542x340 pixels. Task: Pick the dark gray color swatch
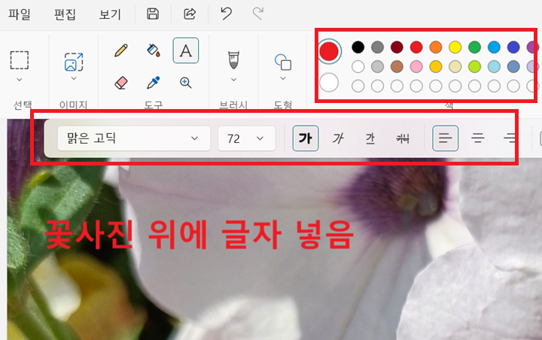click(x=377, y=47)
